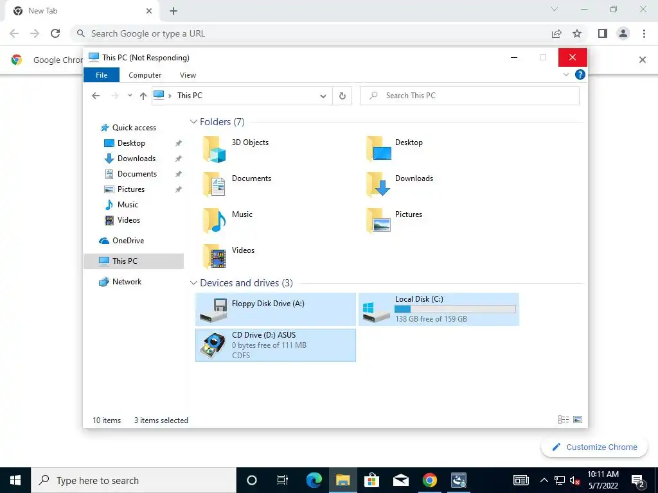Open notification center icon
Viewport: 658px width, 493px height.
pyautogui.click(x=638, y=480)
